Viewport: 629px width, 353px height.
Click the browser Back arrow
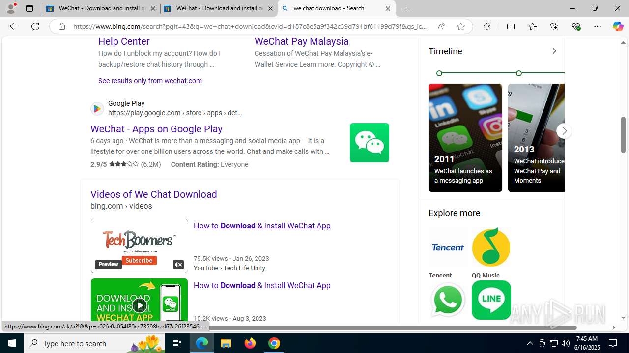(x=13, y=26)
